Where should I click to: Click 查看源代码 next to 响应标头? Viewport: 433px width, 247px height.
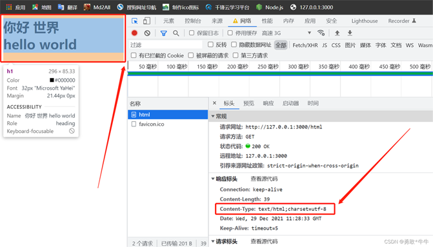(x=264, y=179)
